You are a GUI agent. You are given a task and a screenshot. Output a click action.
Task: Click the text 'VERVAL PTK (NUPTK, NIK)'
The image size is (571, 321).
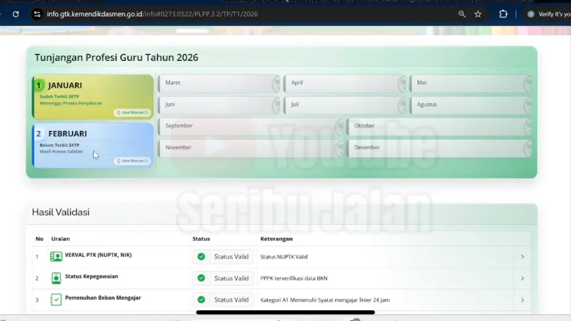(x=98, y=255)
